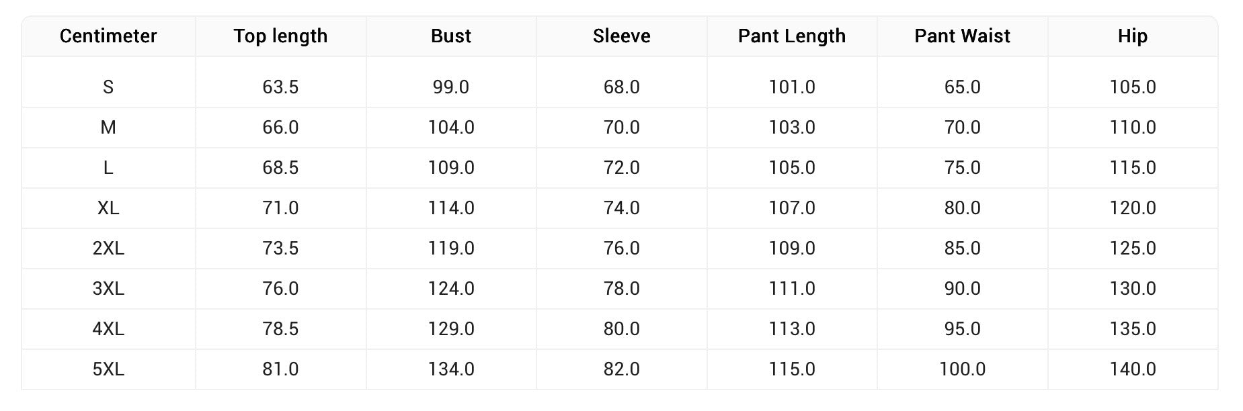
Task: Click the 3XL size row label
Action: (x=108, y=289)
